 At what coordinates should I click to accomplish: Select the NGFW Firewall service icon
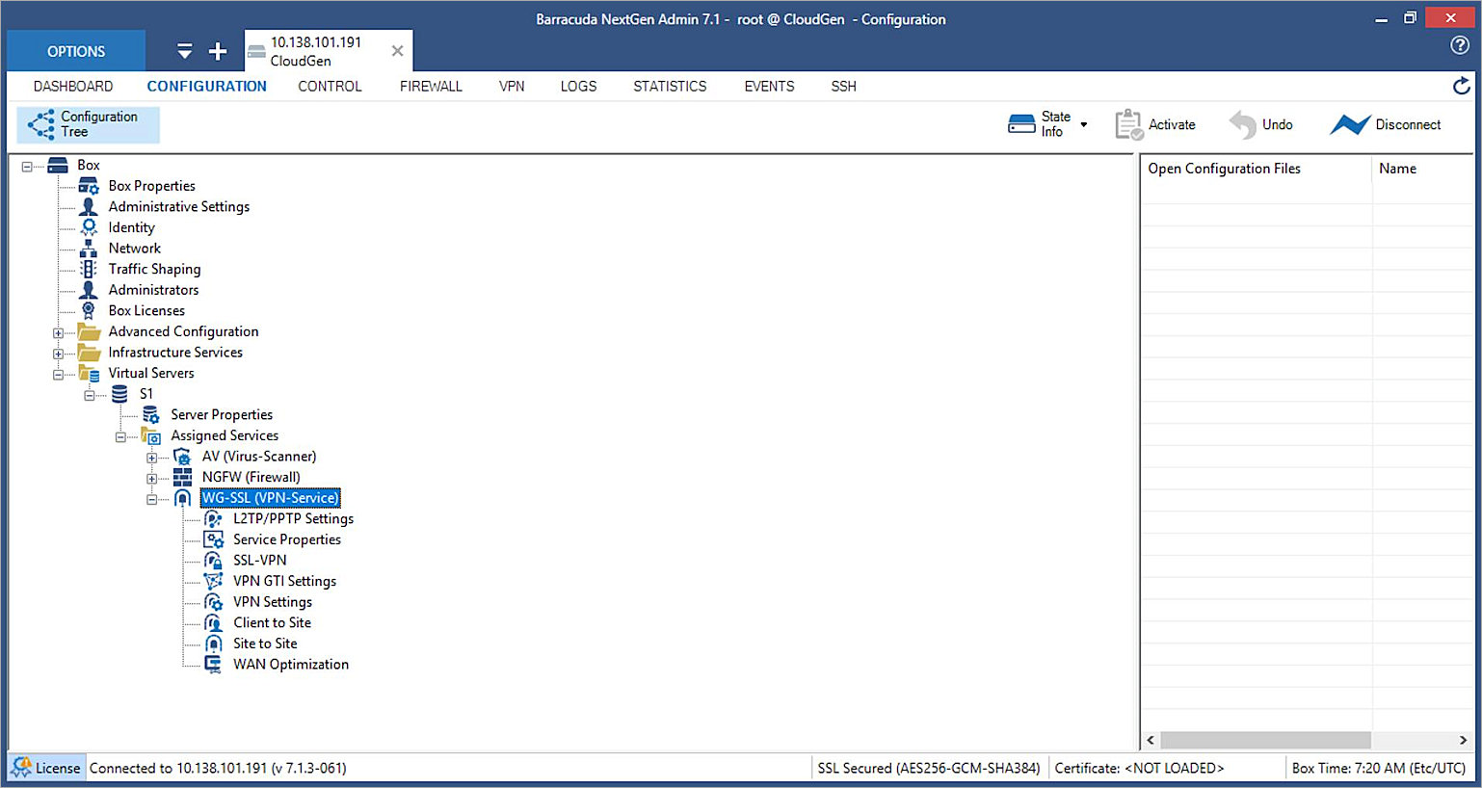coord(182,477)
